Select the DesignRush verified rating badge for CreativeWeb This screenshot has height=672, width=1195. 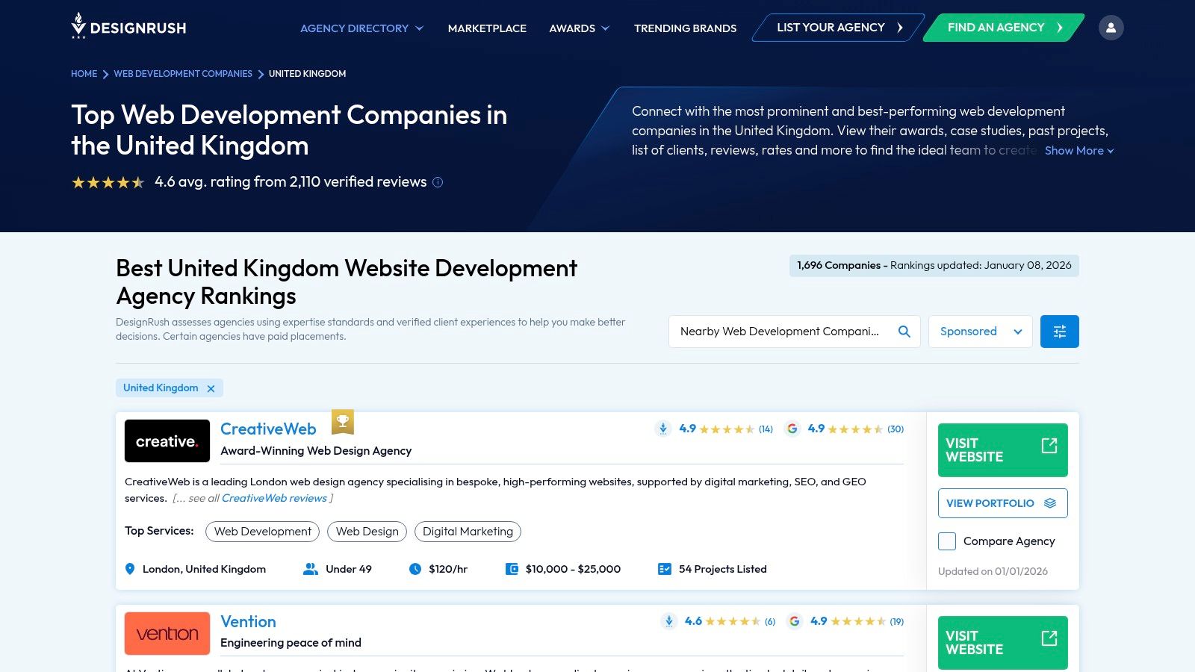(662, 429)
